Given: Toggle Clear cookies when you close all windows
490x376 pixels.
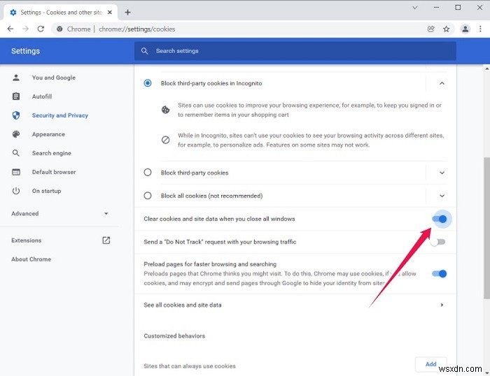Looking at the screenshot, I should (x=440, y=219).
